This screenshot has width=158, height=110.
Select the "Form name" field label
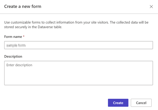coord(13,37)
